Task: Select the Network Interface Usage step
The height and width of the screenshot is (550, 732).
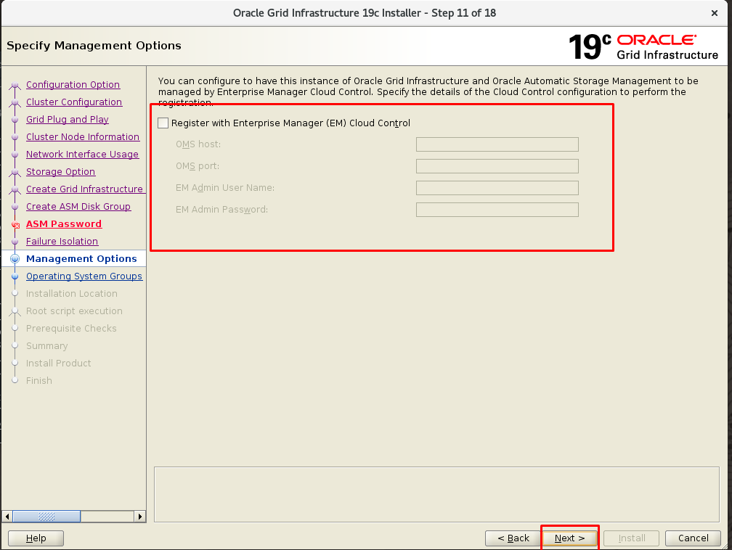Action: click(82, 155)
